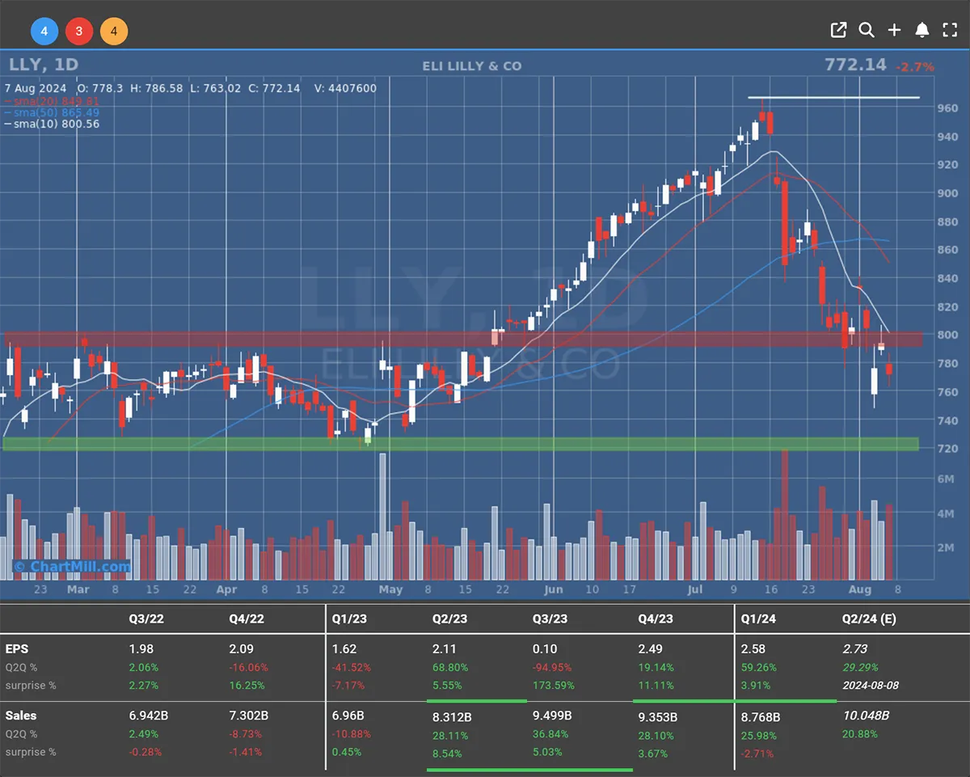Open the search magnifier icon

pos(867,31)
